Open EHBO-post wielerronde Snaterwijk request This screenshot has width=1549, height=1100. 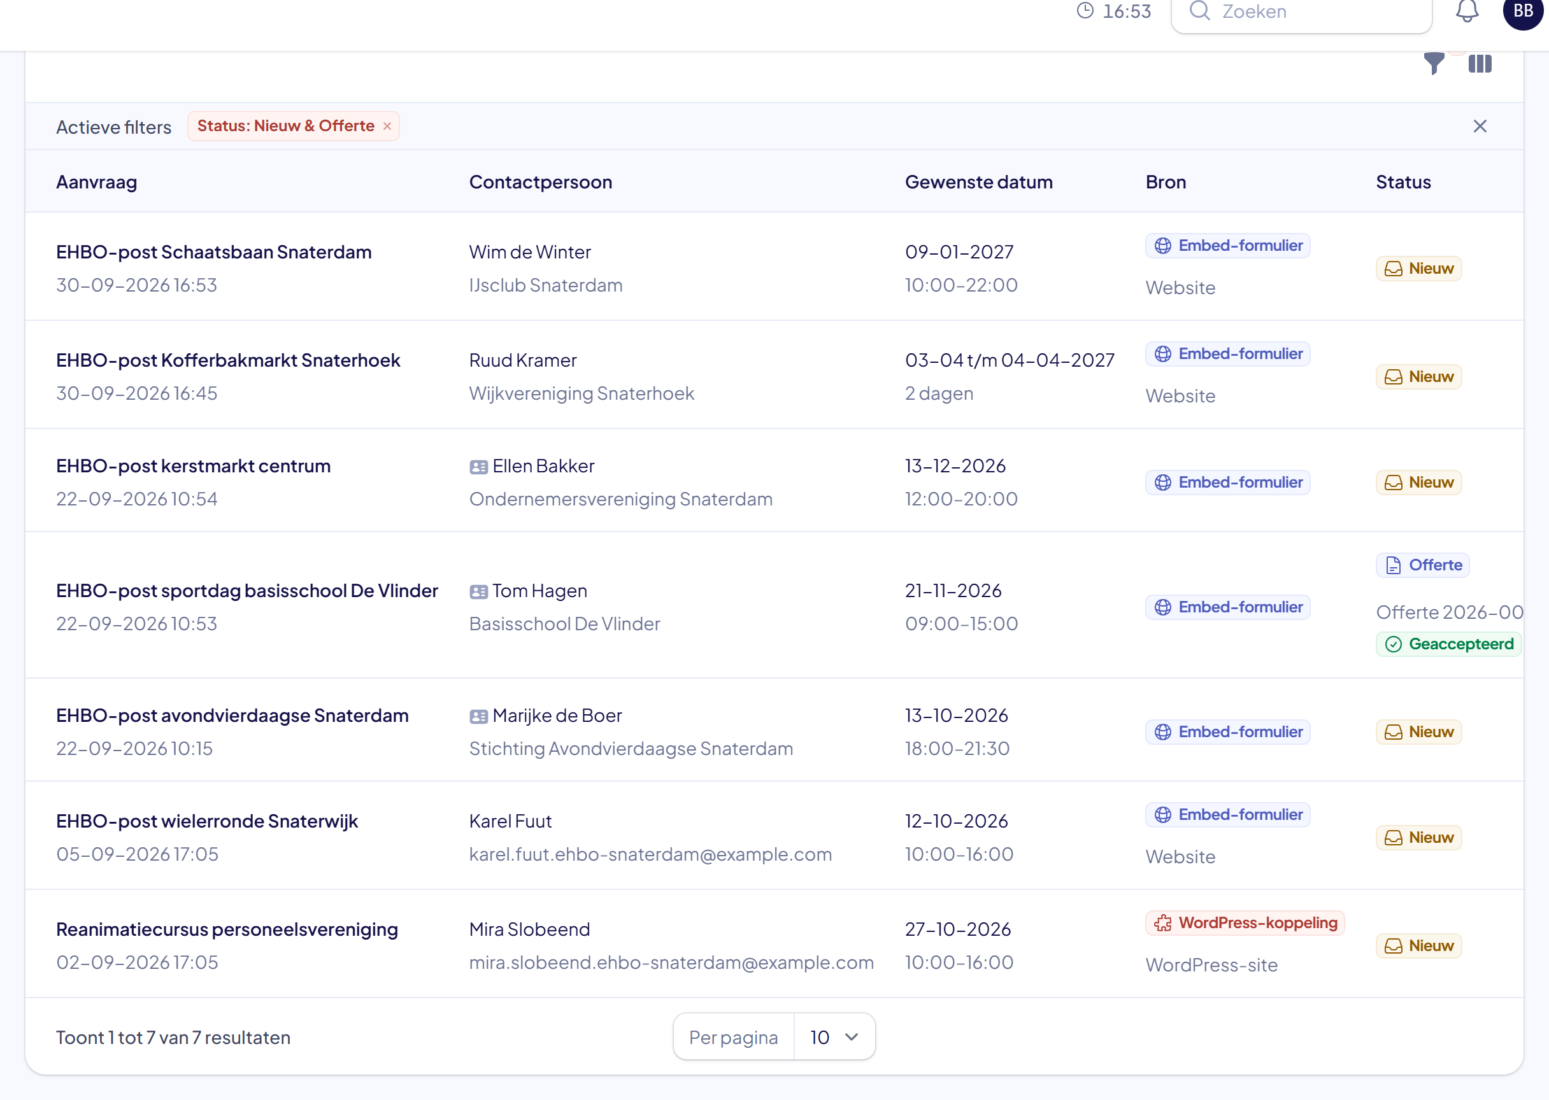coord(206,821)
